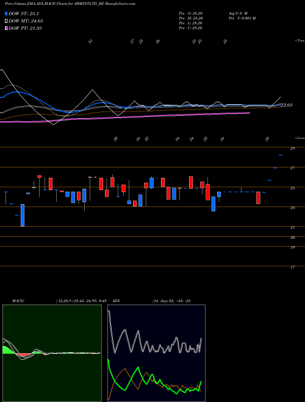This screenshot has width=305, height=402.
Task: Click the price axis label 29
Action: 292,148
